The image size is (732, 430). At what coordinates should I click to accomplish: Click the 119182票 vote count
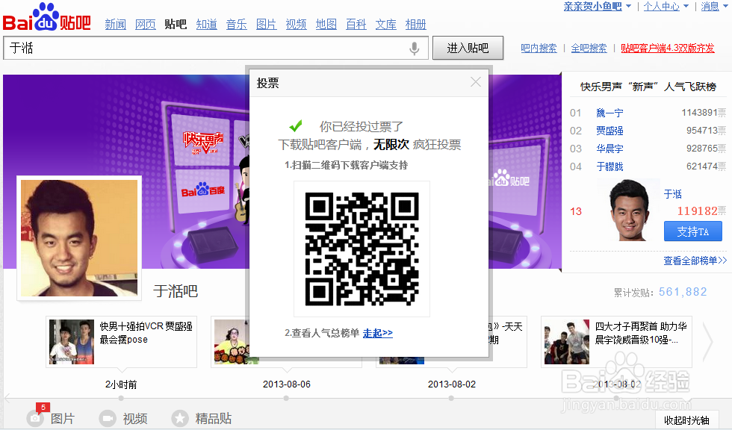701,211
